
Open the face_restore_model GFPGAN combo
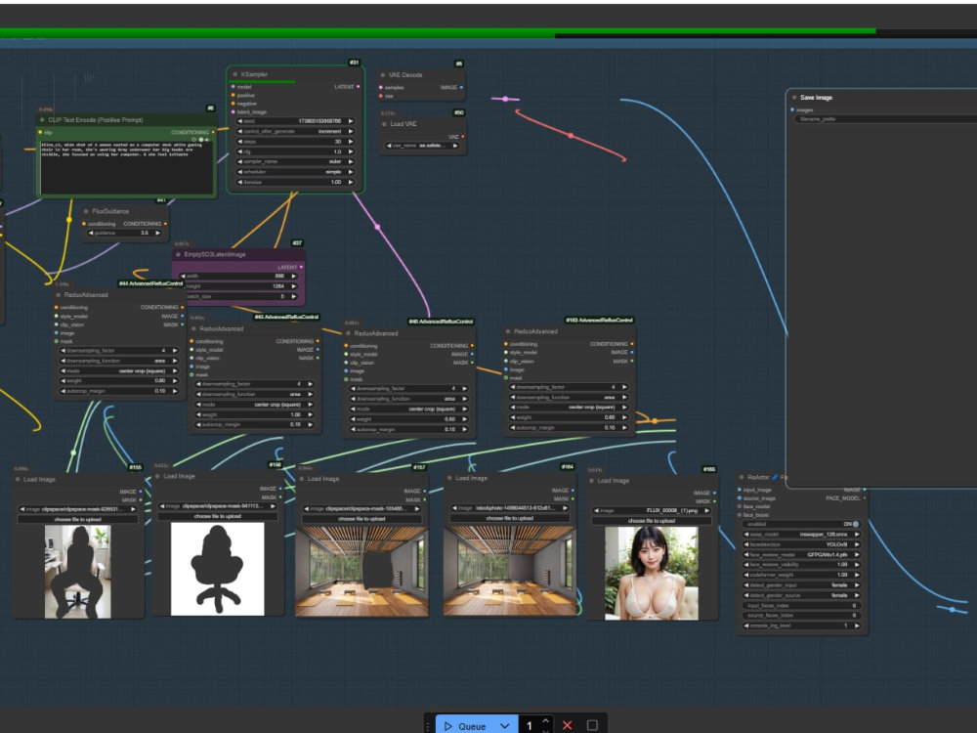point(801,554)
